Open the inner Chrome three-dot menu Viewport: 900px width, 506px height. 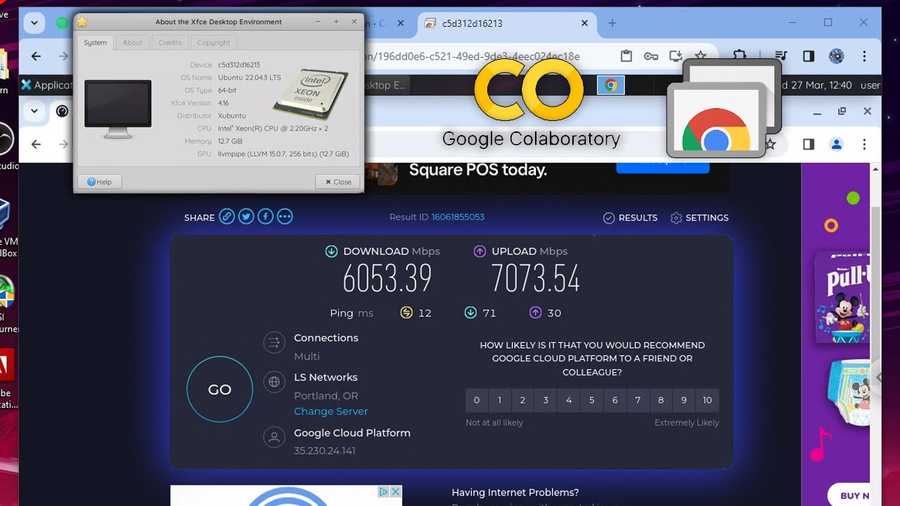coord(864,144)
